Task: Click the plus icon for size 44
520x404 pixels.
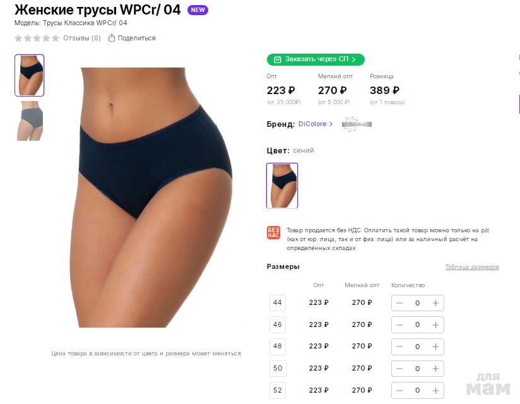Action: point(435,303)
